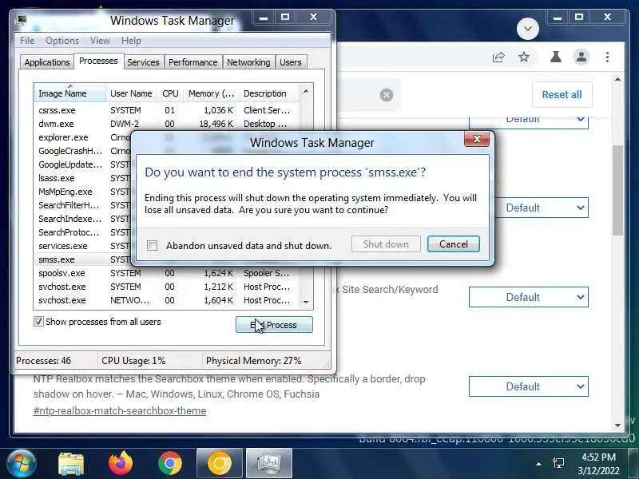Click the Shut down button

tap(386, 244)
